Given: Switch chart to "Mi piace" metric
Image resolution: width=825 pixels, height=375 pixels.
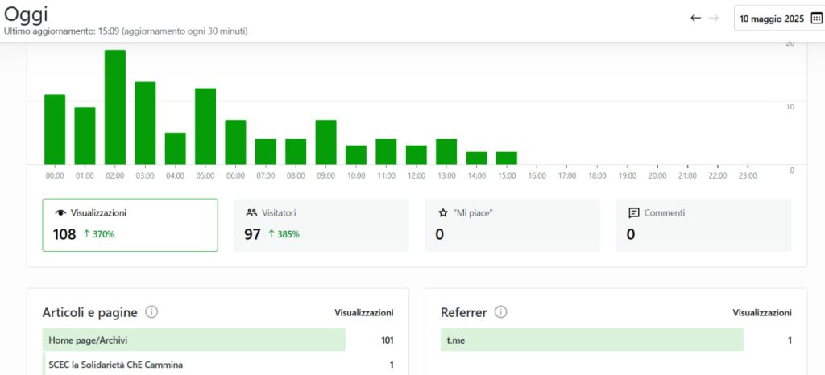Looking at the screenshot, I should (x=512, y=225).
